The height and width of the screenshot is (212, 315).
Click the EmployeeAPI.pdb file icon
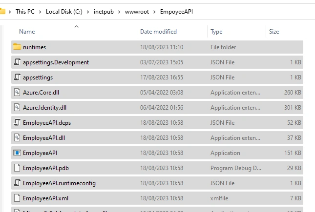click(17, 168)
